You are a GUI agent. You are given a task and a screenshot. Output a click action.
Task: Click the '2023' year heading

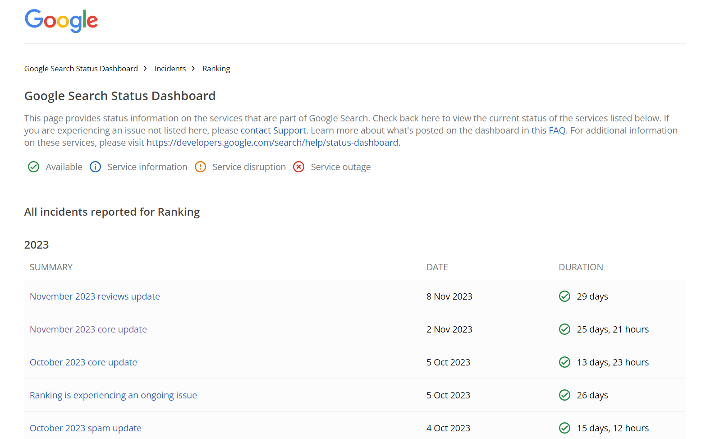pyautogui.click(x=37, y=245)
